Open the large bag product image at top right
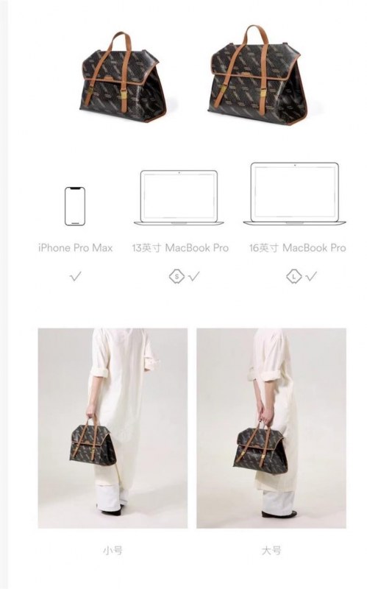This screenshot has height=589, width=367. tap(258, 75)
